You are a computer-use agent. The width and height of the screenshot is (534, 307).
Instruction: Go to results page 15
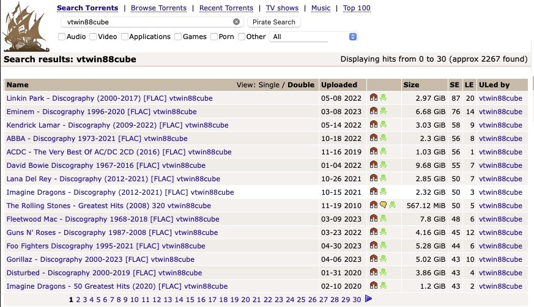coord(190,300)
